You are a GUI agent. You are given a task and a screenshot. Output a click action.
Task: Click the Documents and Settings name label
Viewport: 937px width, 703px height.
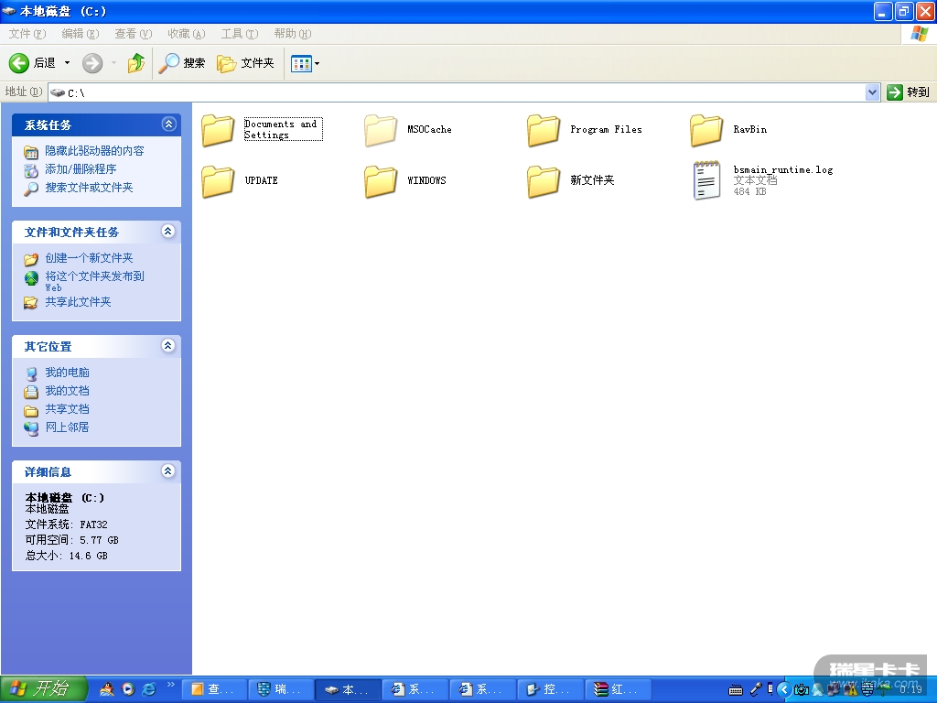(283, 129)
